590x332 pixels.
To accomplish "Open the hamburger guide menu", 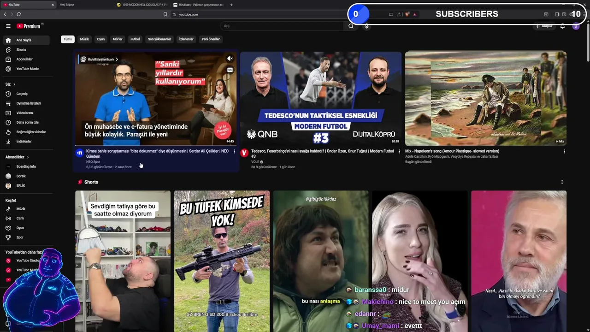I will (x=8, y=26).
